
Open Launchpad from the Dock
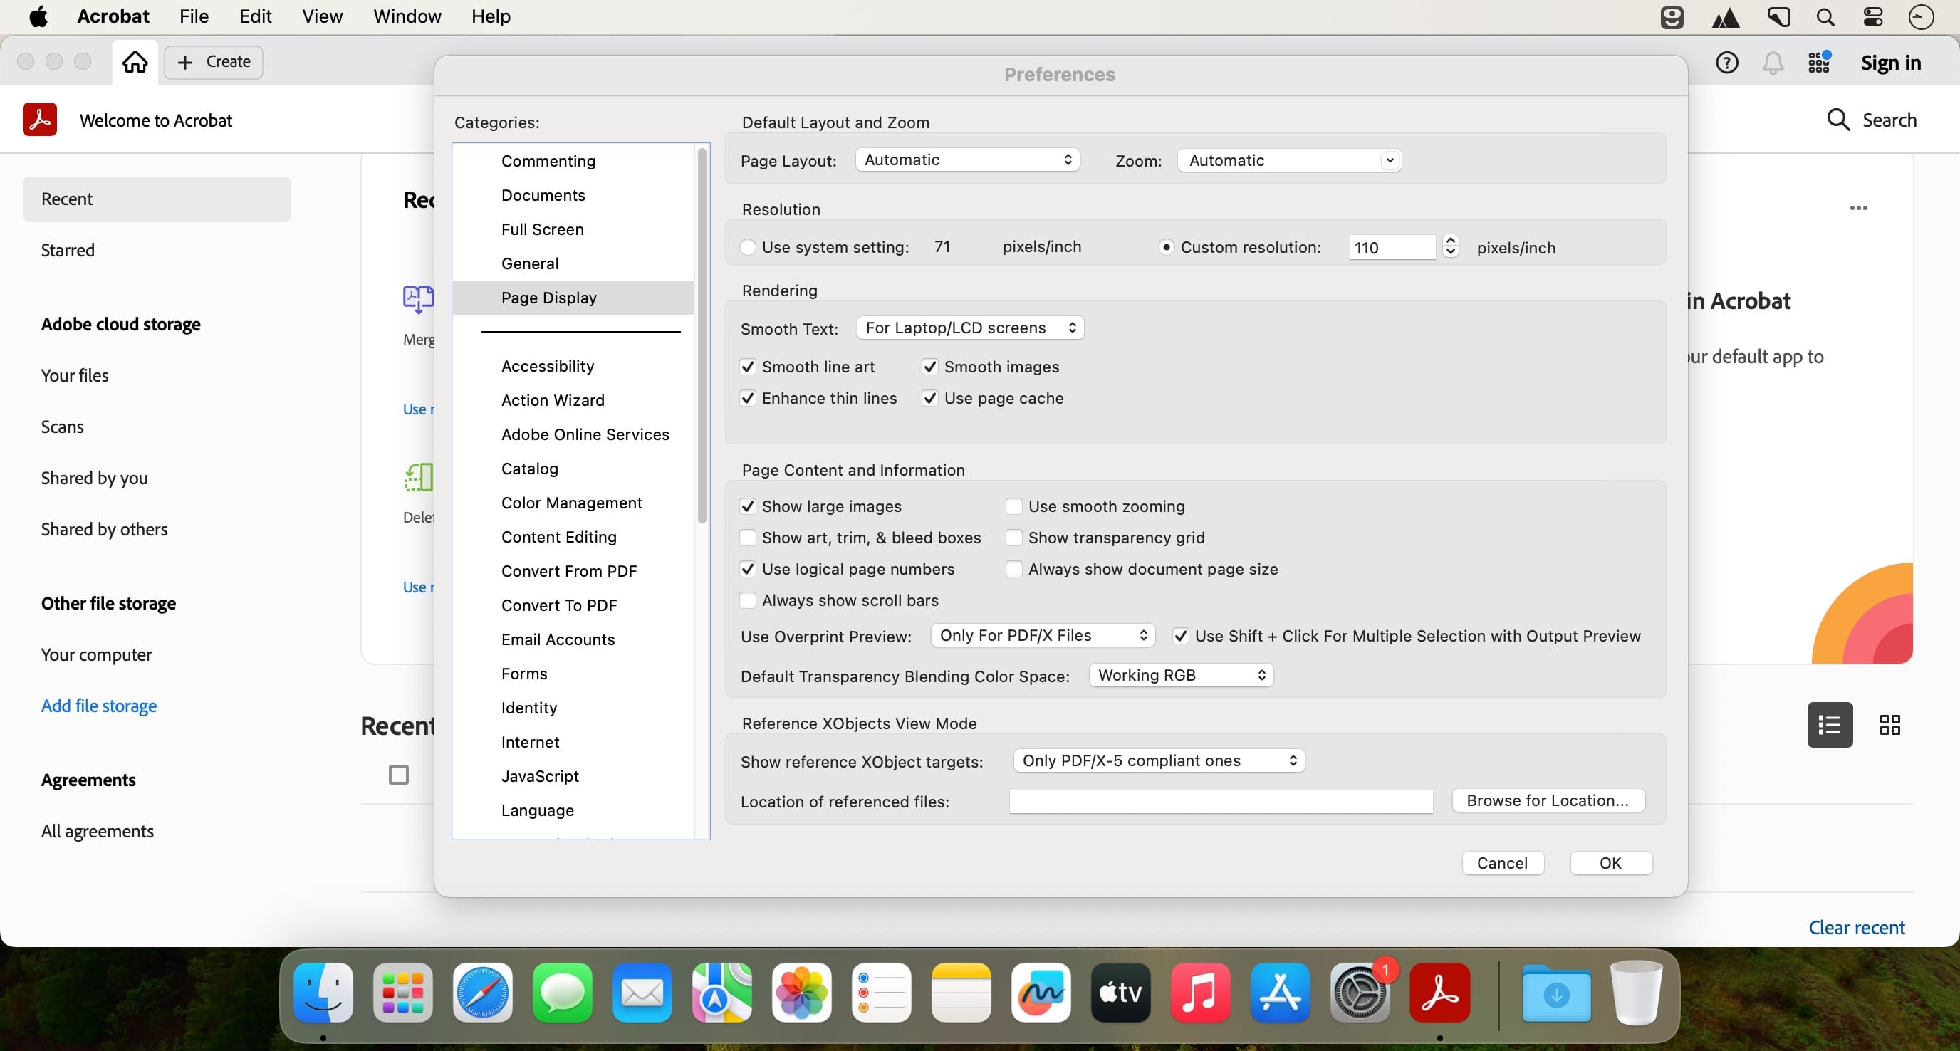pyautogui.click(x=402, y=993)
